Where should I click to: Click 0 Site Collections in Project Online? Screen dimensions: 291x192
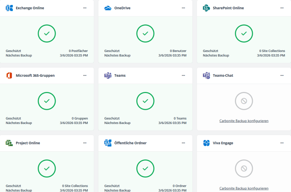coord(75,186)
